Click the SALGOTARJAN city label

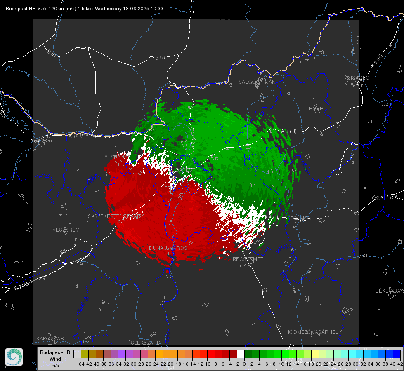pos(257,82)
